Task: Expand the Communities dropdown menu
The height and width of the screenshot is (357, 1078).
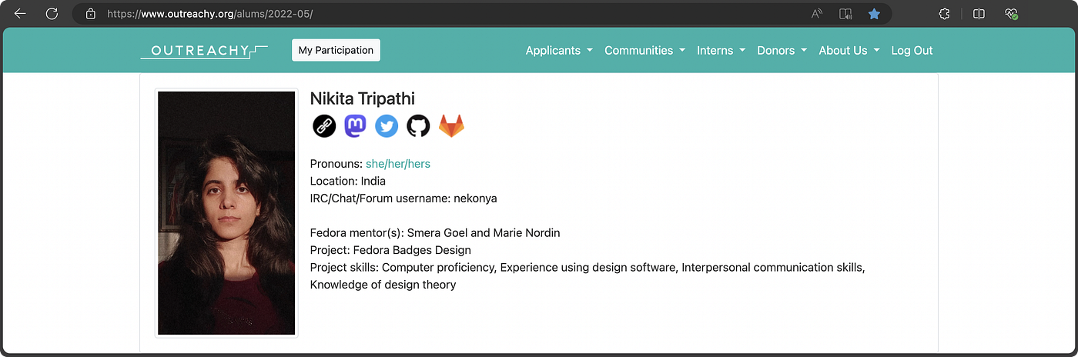Action: click(x=644, y=50)
